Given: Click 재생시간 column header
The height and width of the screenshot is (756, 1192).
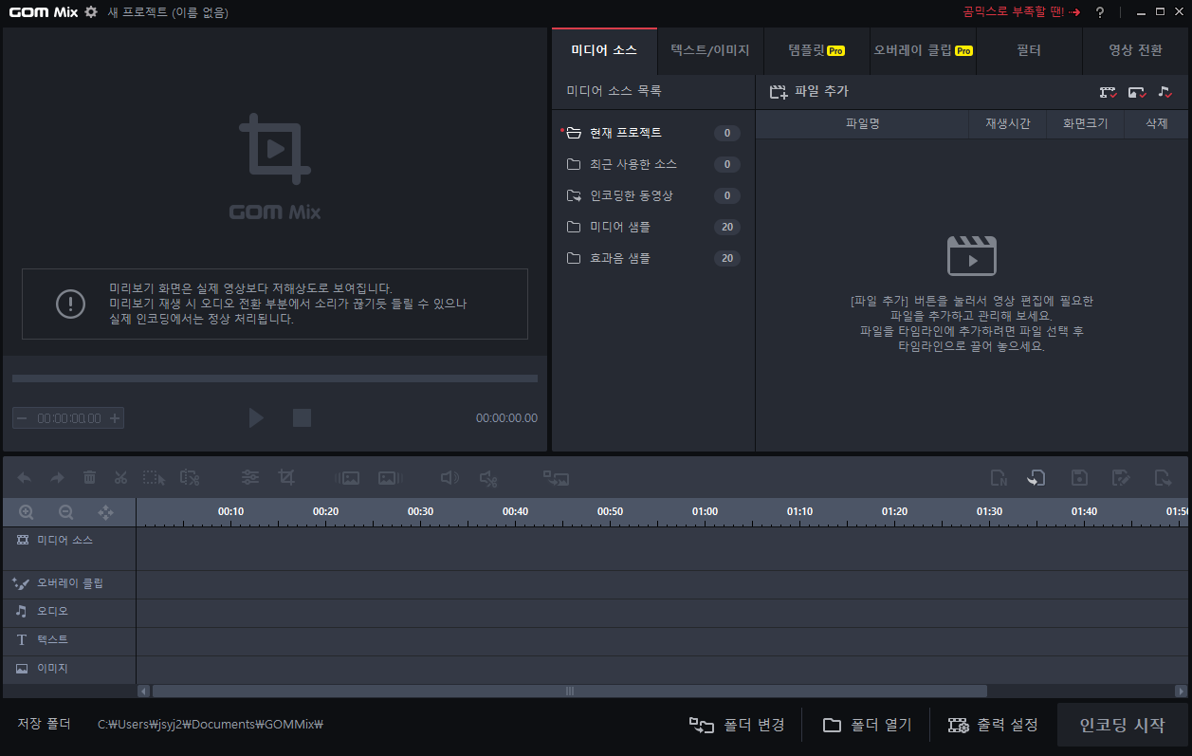Looking at the screenshot, I should coord(1007,124).
